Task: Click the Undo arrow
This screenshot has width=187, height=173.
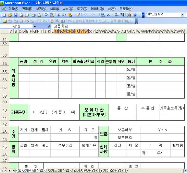Action: point(85,15)
